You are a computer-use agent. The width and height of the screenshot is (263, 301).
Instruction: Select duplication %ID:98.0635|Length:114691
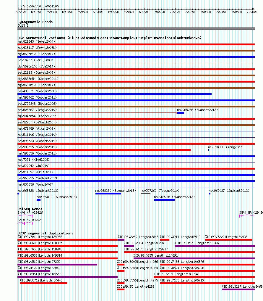[x=156, y=255]
